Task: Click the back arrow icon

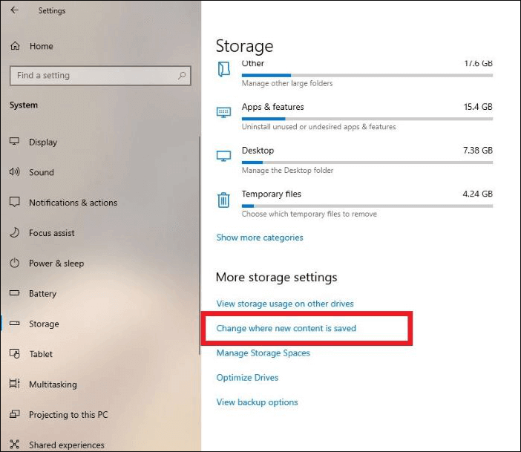Action: pyautogui.click(x=15, y=10)
